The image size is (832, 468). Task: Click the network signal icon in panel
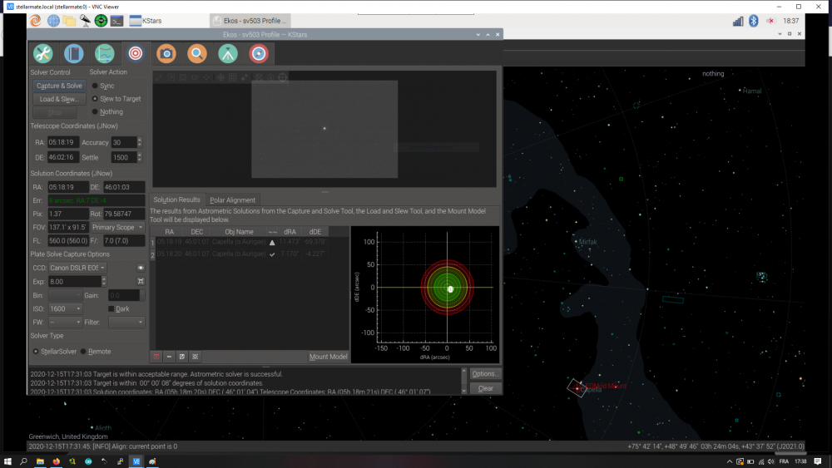[x=738, y=21]
